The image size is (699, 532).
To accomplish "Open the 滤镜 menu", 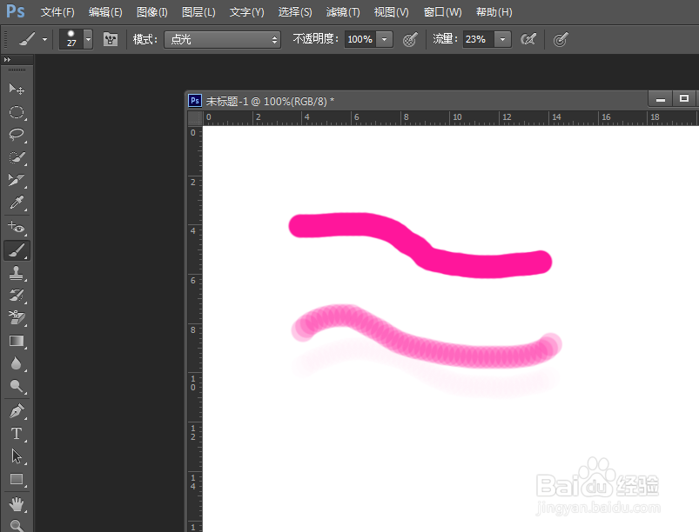I will [x=342, y=11].
